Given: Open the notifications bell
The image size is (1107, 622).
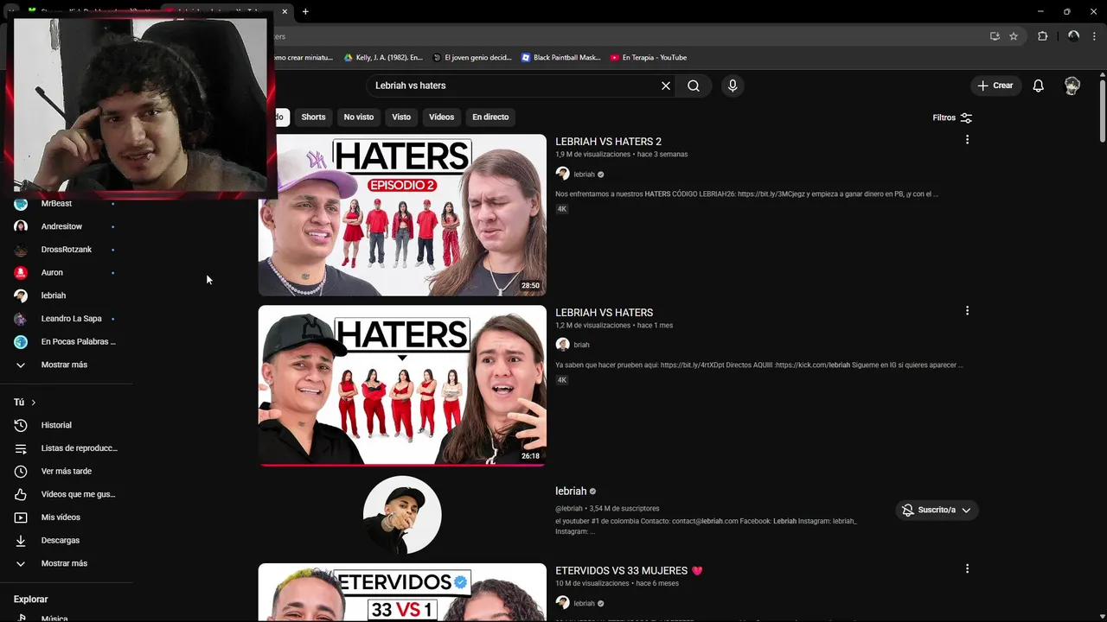Looking at the screenshot, I should coord(1038,86).
